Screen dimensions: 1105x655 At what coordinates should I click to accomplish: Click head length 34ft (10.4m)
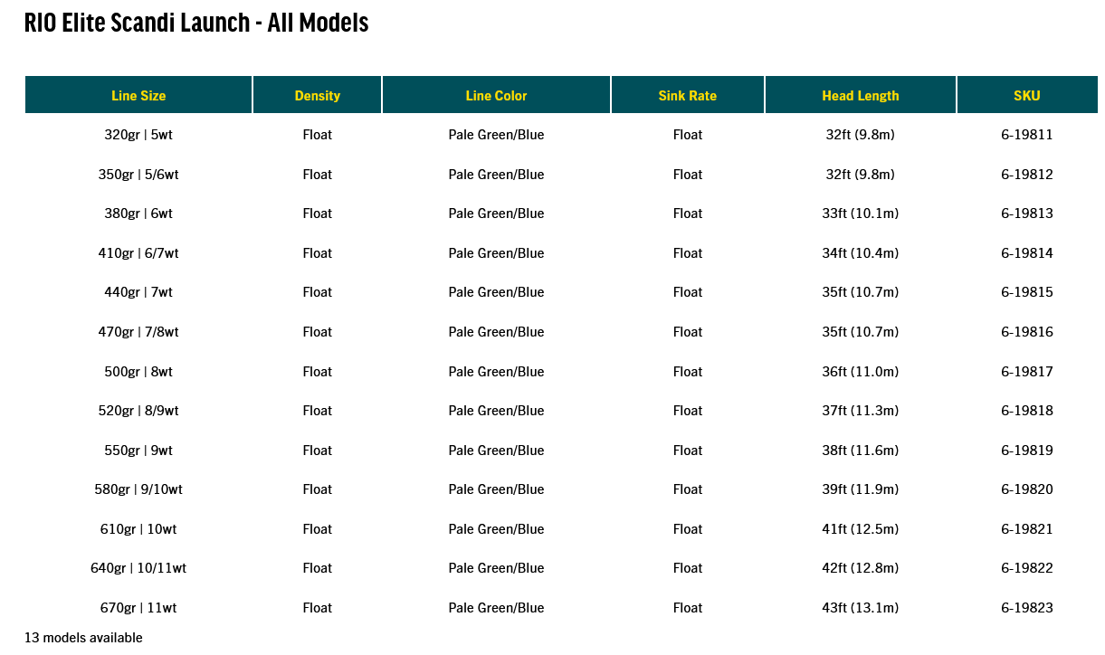(861, 253)
